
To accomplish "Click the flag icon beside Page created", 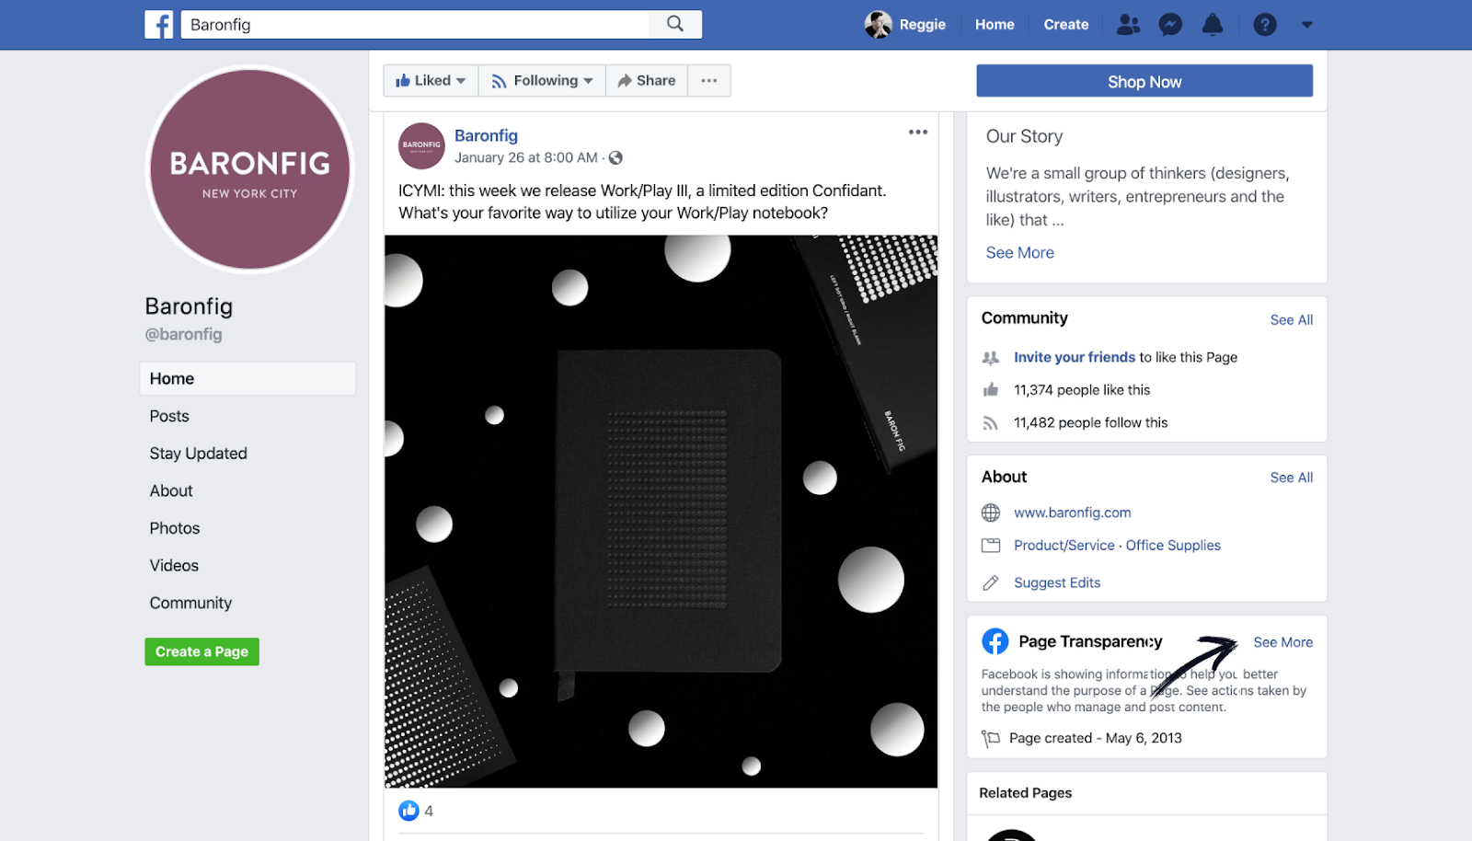I will pyautogui.click(x=991, y=738).
